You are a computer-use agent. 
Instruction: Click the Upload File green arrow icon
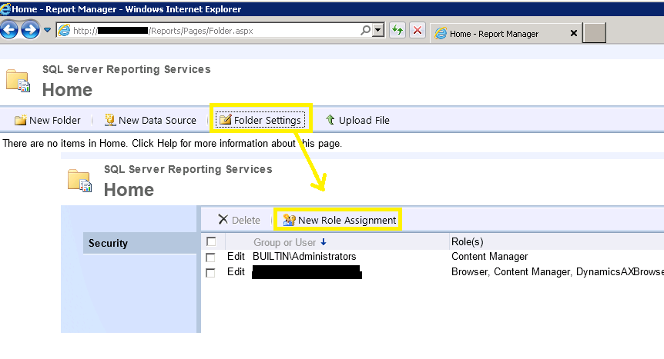tap(330, 120)
